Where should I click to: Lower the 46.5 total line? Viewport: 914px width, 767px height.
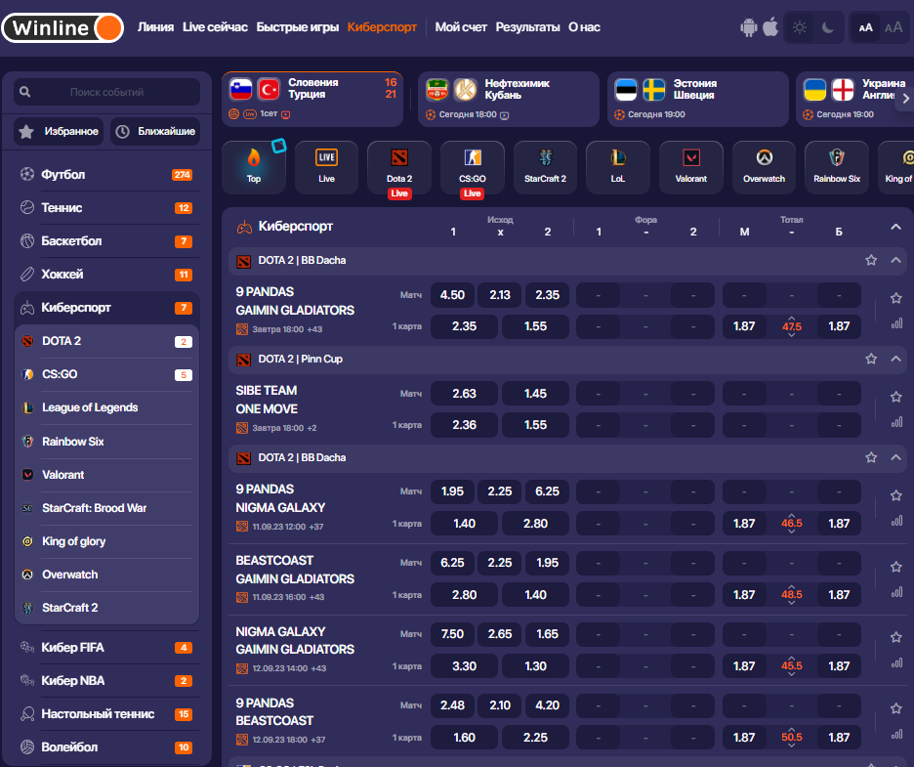[x=792, y=532]
